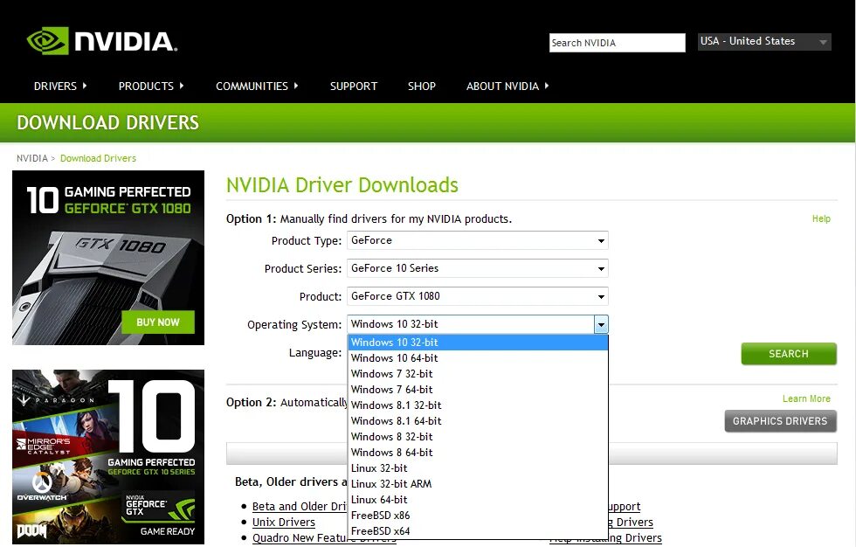
Task: Select FreeBSD x64 option
Action: (478, 532)
